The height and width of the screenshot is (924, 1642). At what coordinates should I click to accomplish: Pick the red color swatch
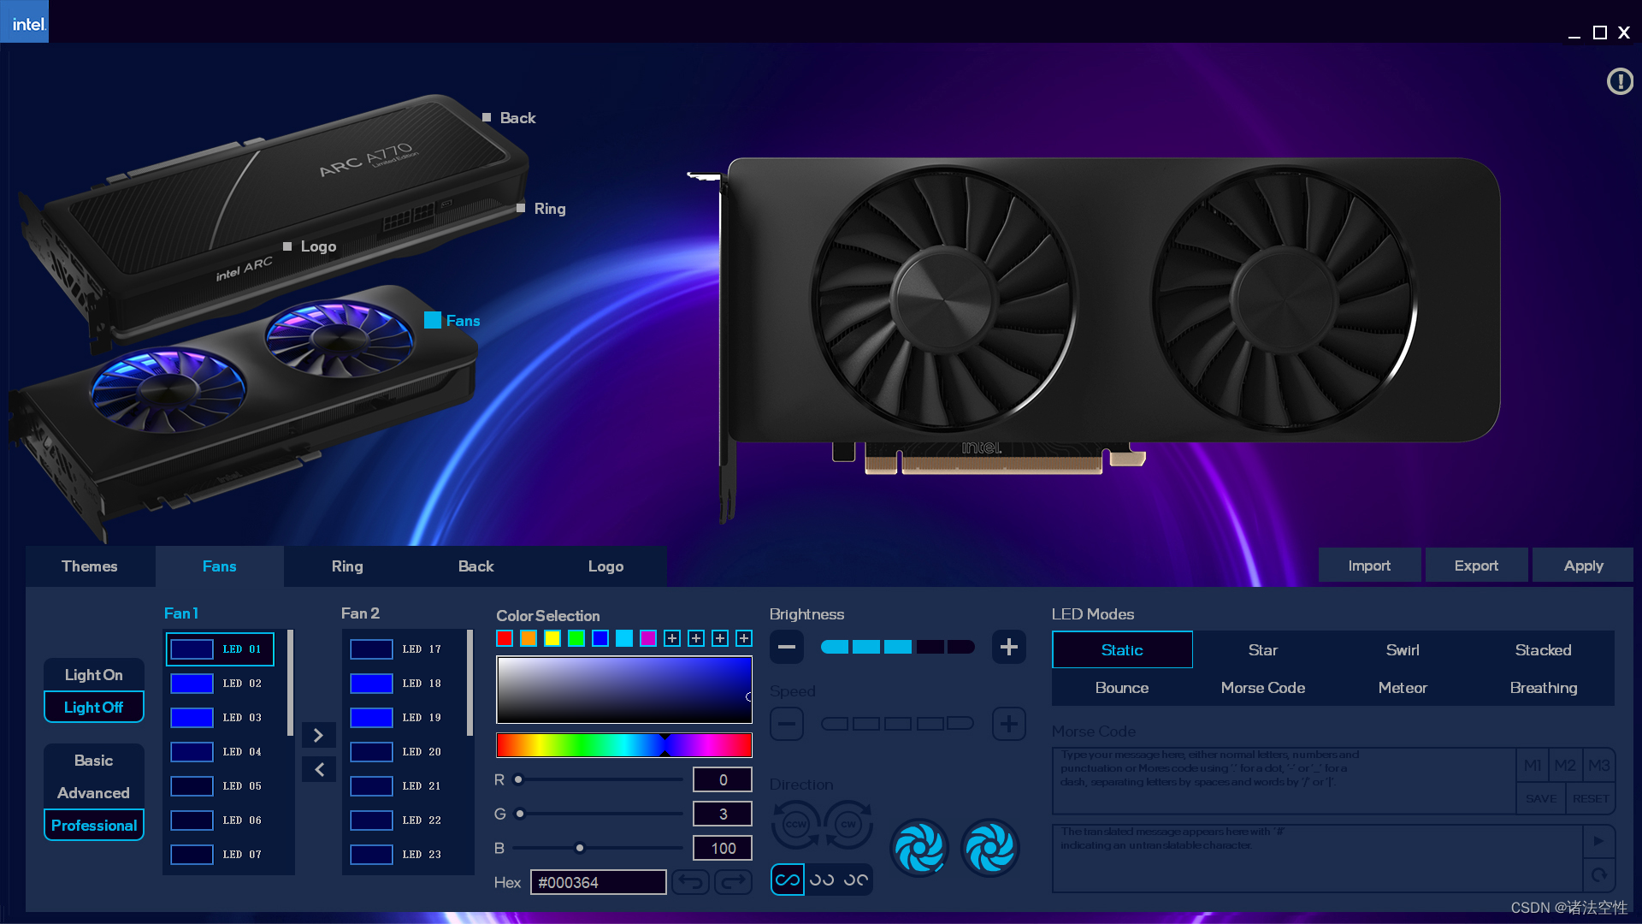[x=505, y=638]
